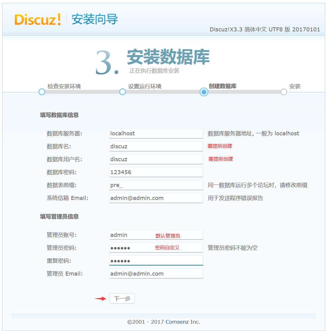
Task: Click the 用于发送程序错误报告 hint text
Action: tap(235, 198)
